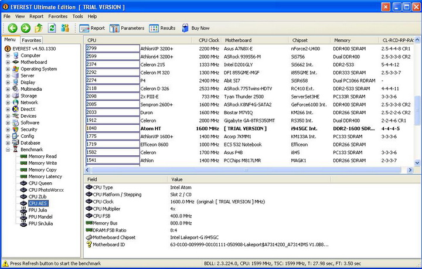Sort by the Memory column header
This screenshot has height=269, width=422.
[355, 40]
